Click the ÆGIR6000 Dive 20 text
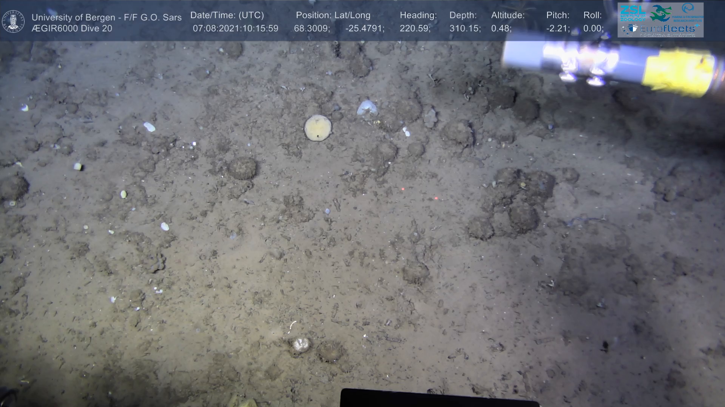The width and height of the screenshot is (725, 407). [x=72, y=29]
